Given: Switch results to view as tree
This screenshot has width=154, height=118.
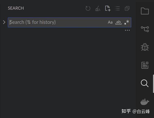Looking at the screenshot, I should pos(117,8).
